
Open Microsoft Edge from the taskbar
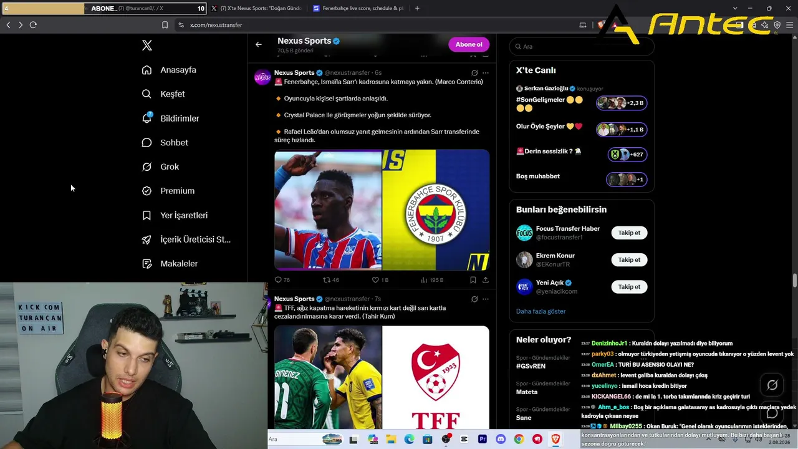click(x=409, y=440)
